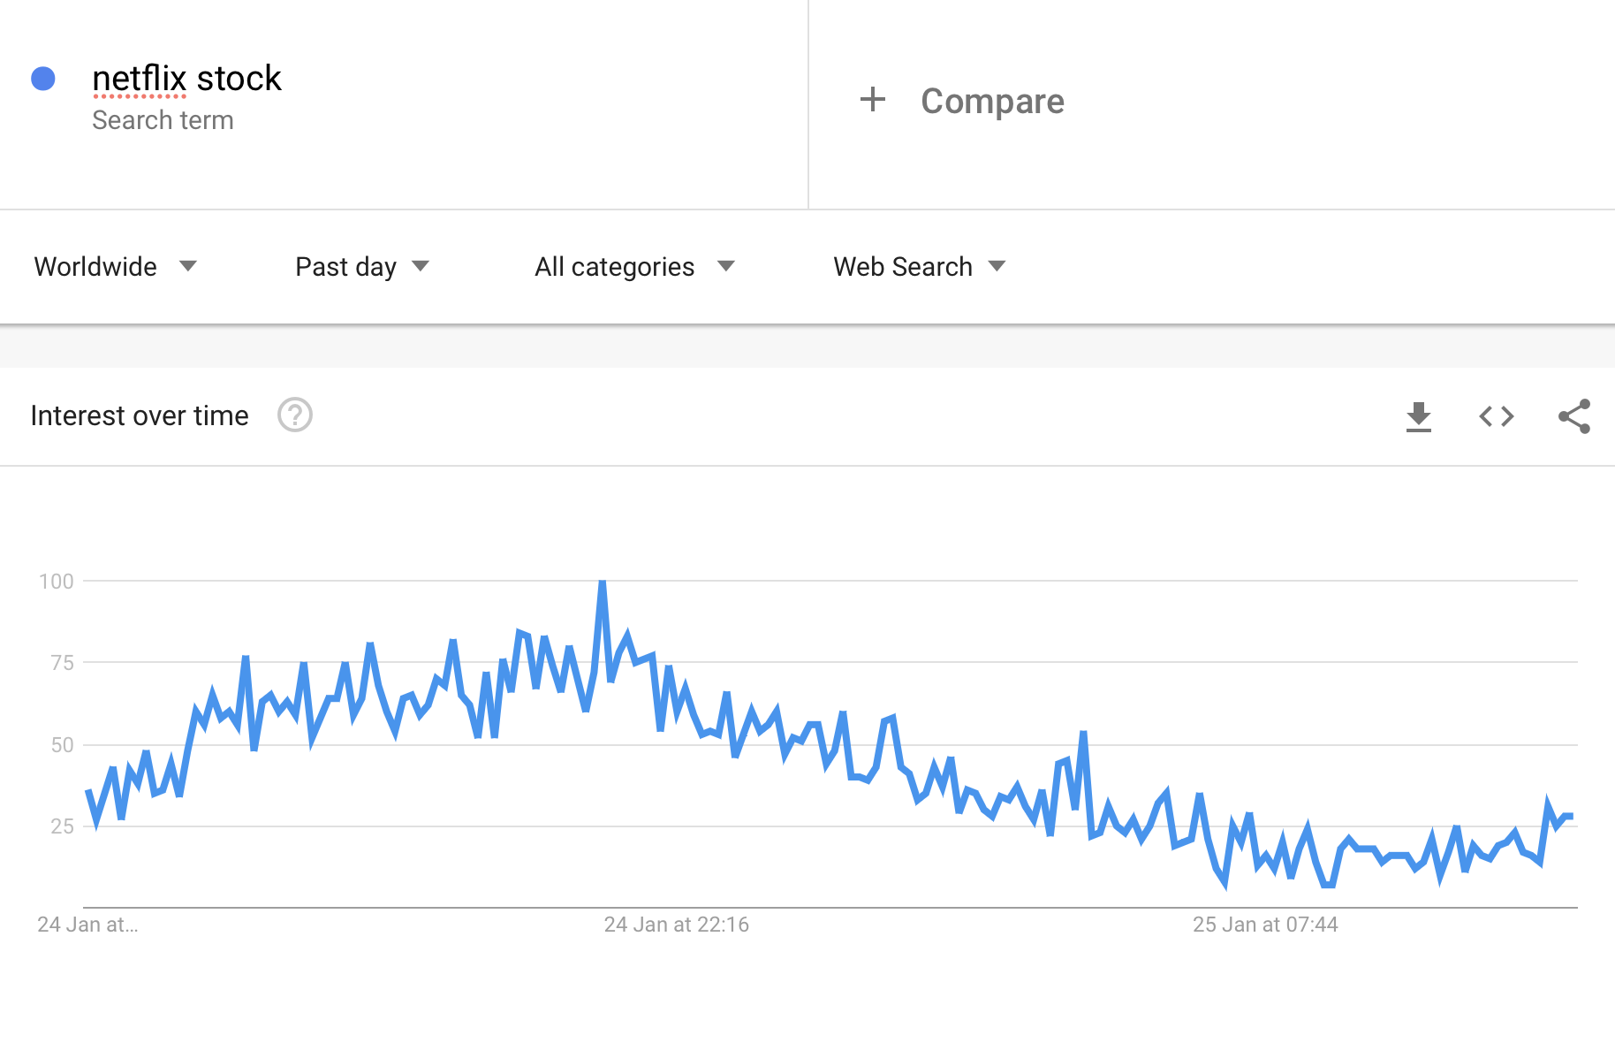Screen dimensions: 1615x1043
Task: Share the interest over time chart
Action: tap(1574, 416)
